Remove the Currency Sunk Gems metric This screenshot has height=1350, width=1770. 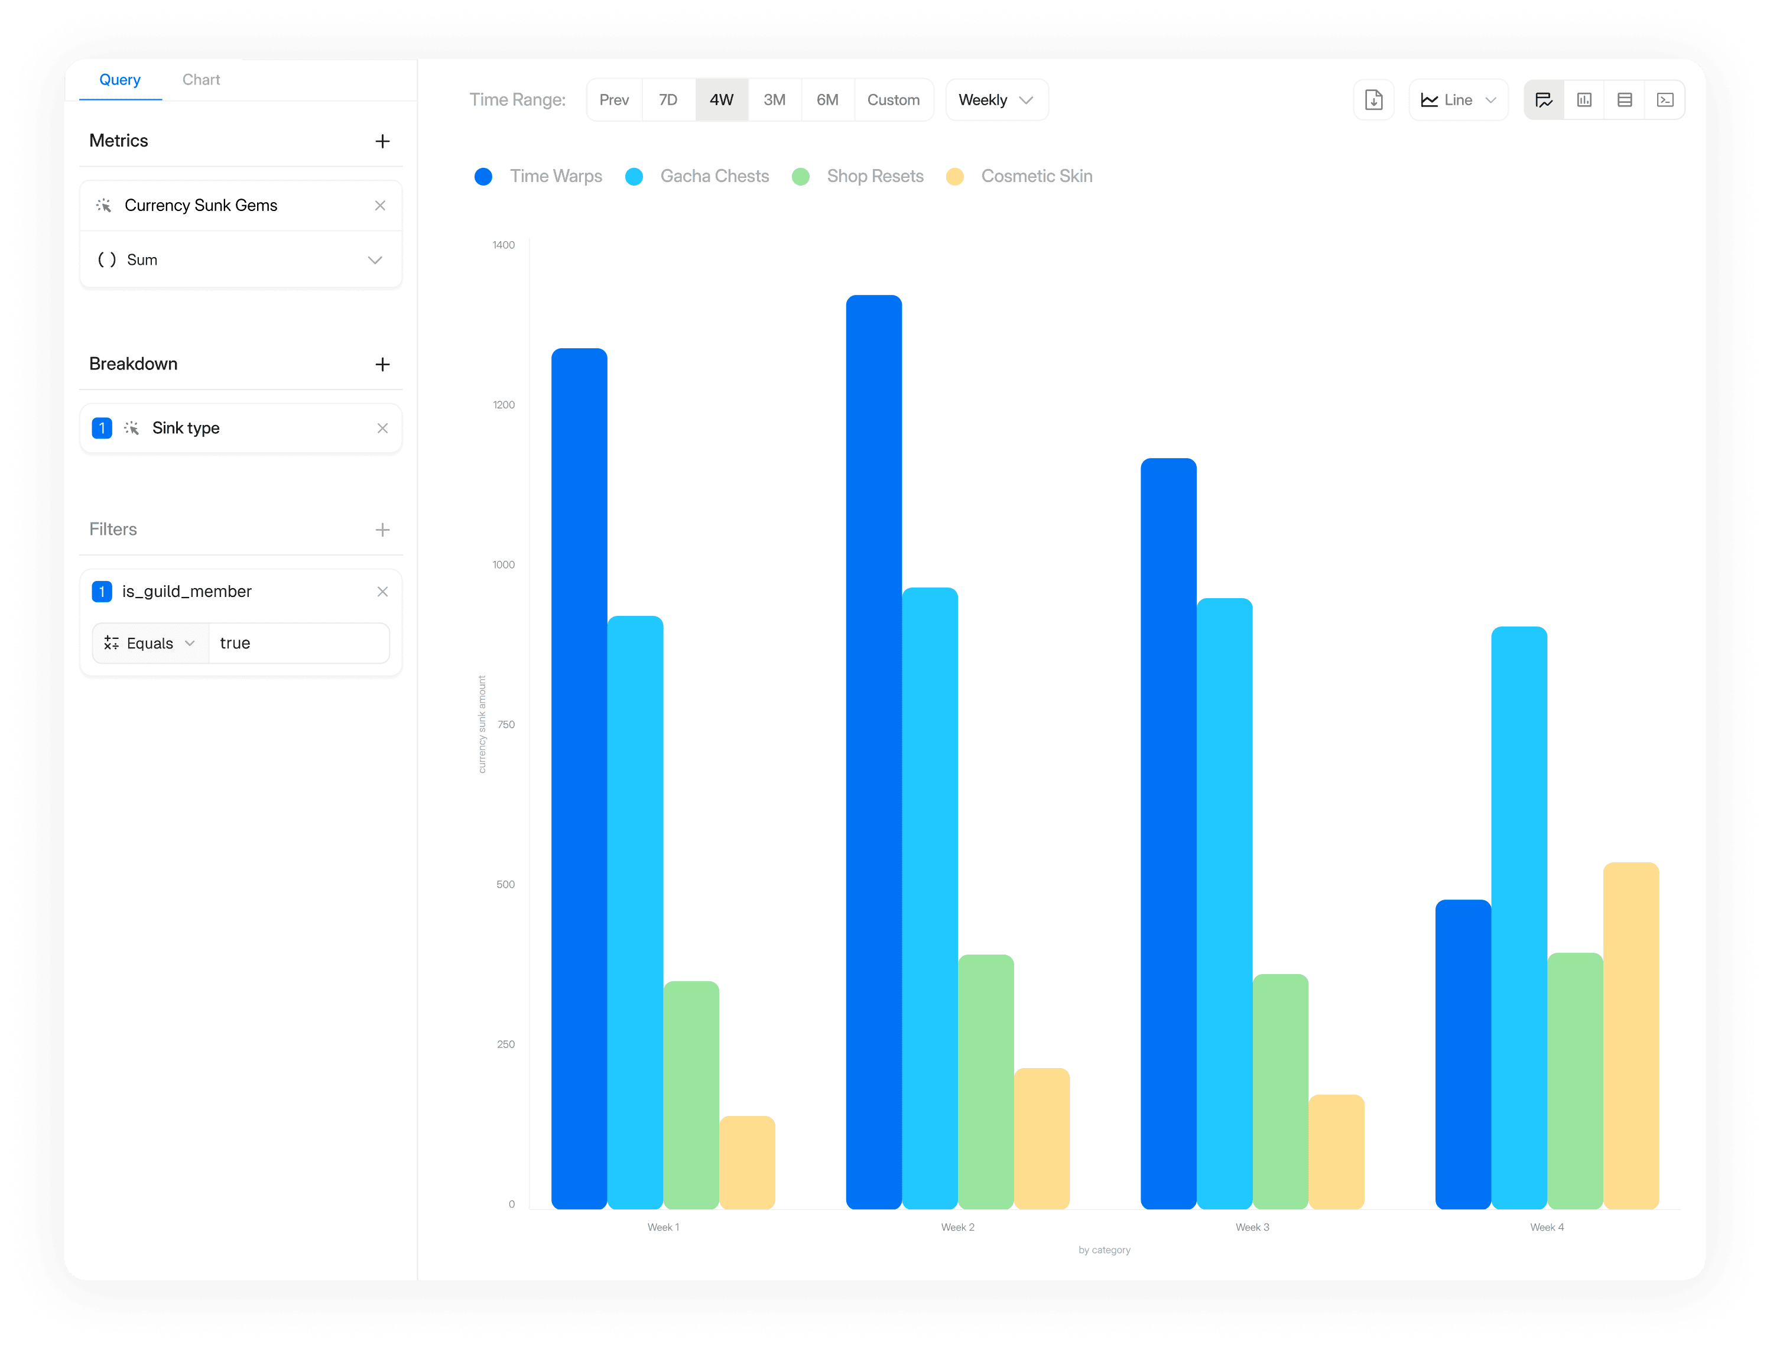(380, 206)
